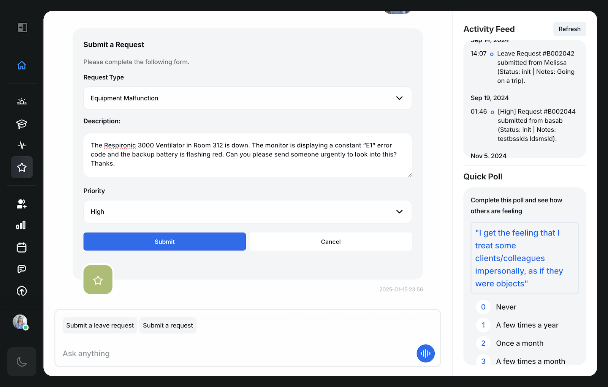Open the add teammate icon

[x=21, y=204]
